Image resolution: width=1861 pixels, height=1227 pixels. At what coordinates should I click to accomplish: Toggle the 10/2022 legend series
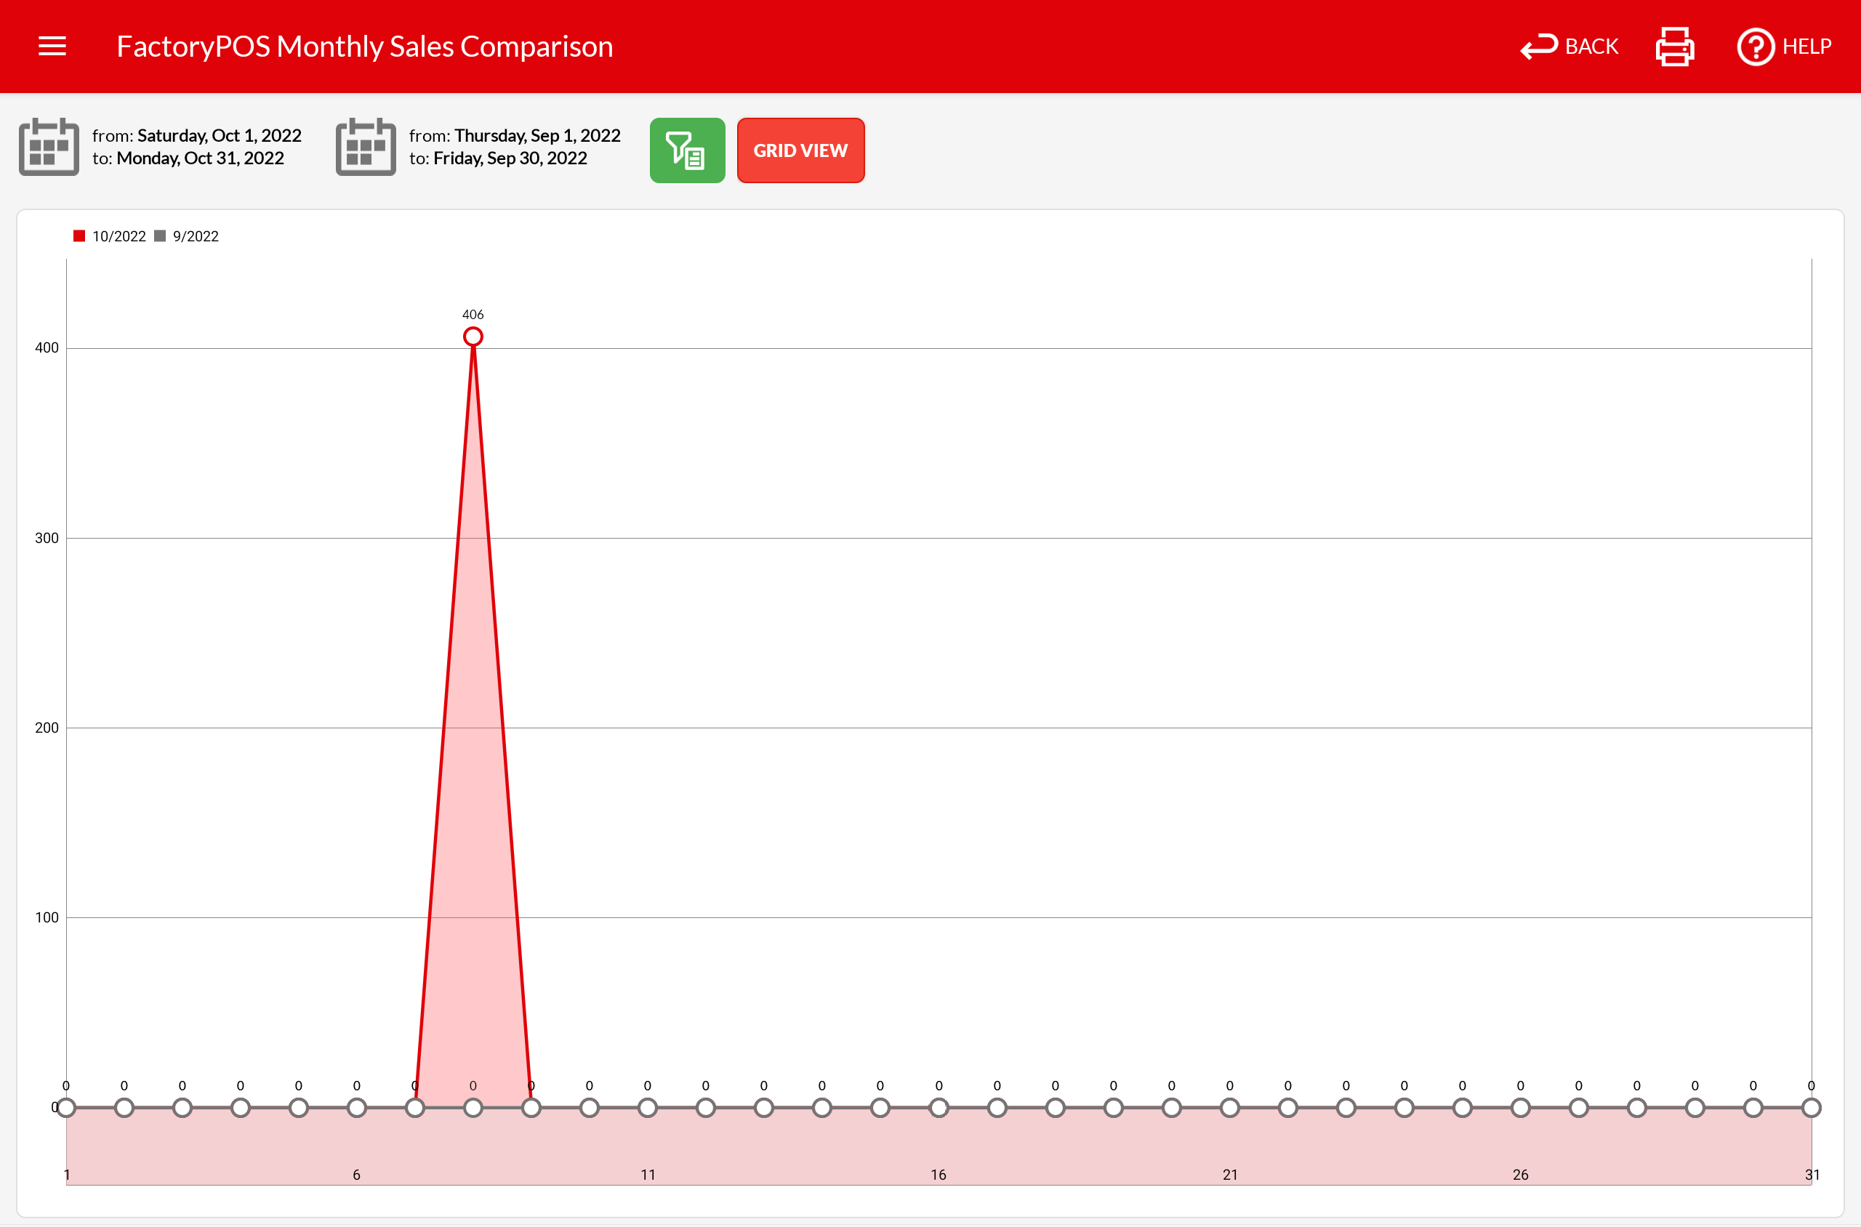118,236
